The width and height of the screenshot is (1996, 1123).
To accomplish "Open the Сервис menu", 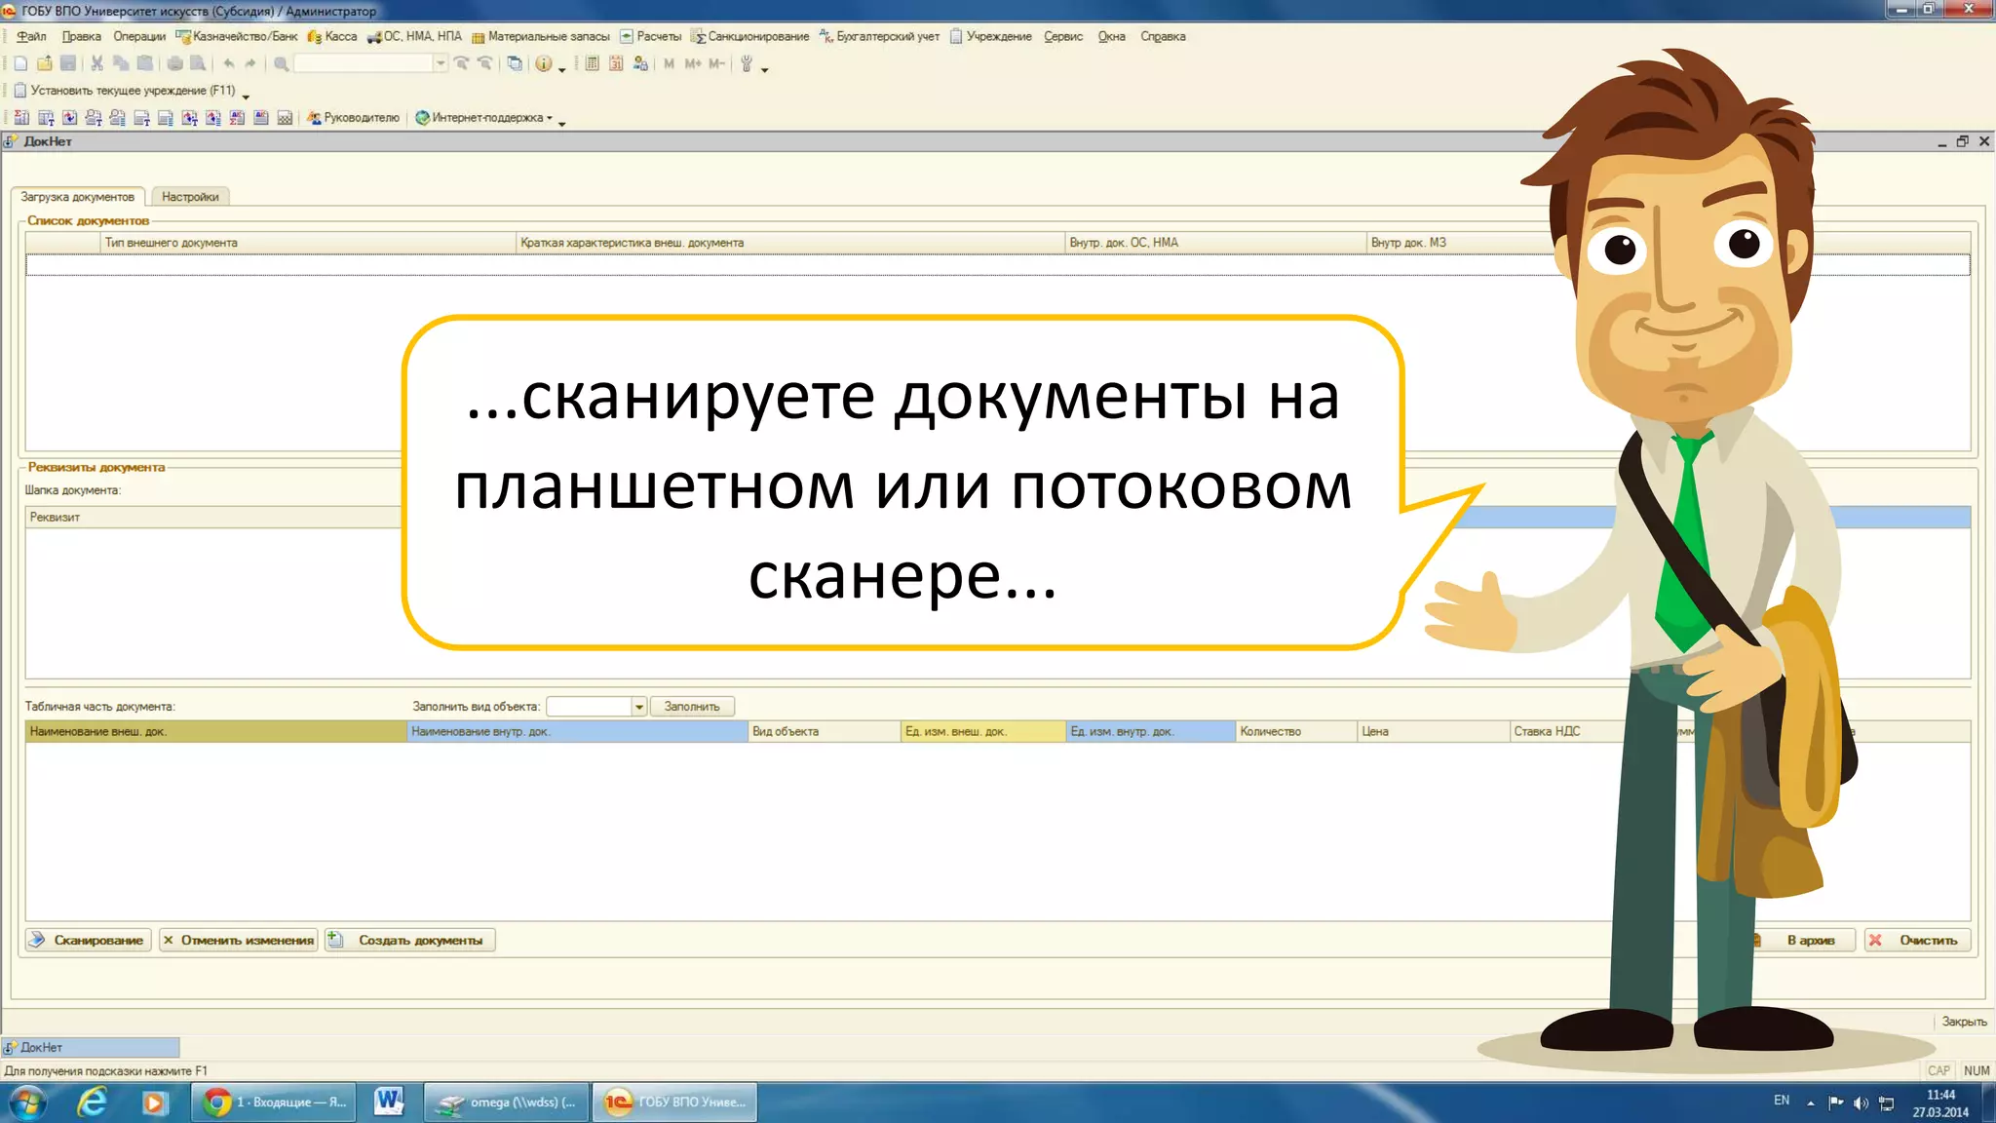I will click(x=1063, y=36).
